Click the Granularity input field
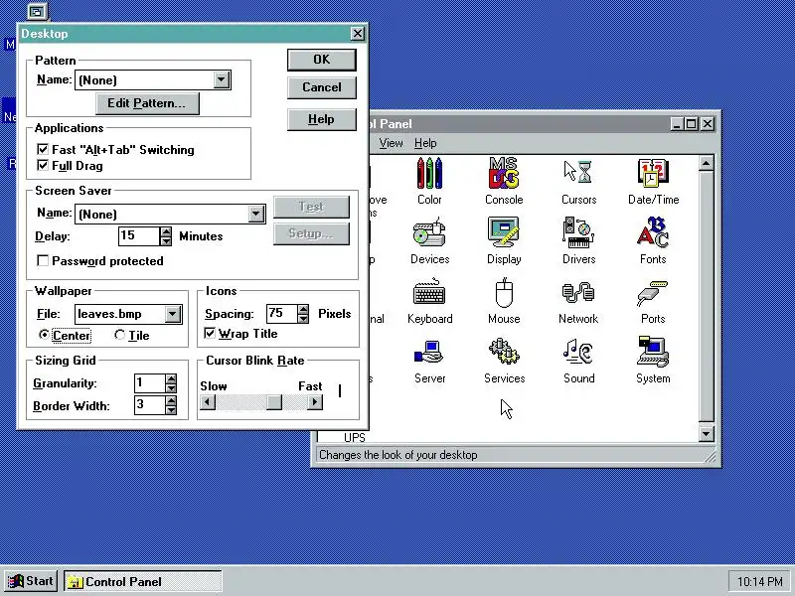 150,383
